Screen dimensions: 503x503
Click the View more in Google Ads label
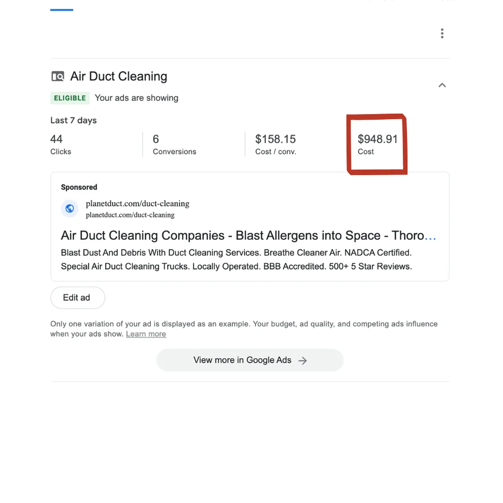tap(242, 360)
